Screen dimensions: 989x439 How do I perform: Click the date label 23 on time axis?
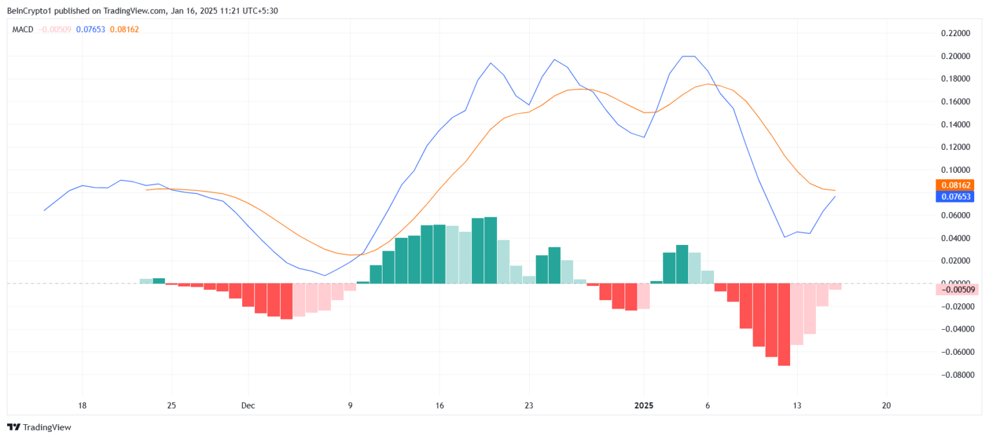(x=528, y=406)
